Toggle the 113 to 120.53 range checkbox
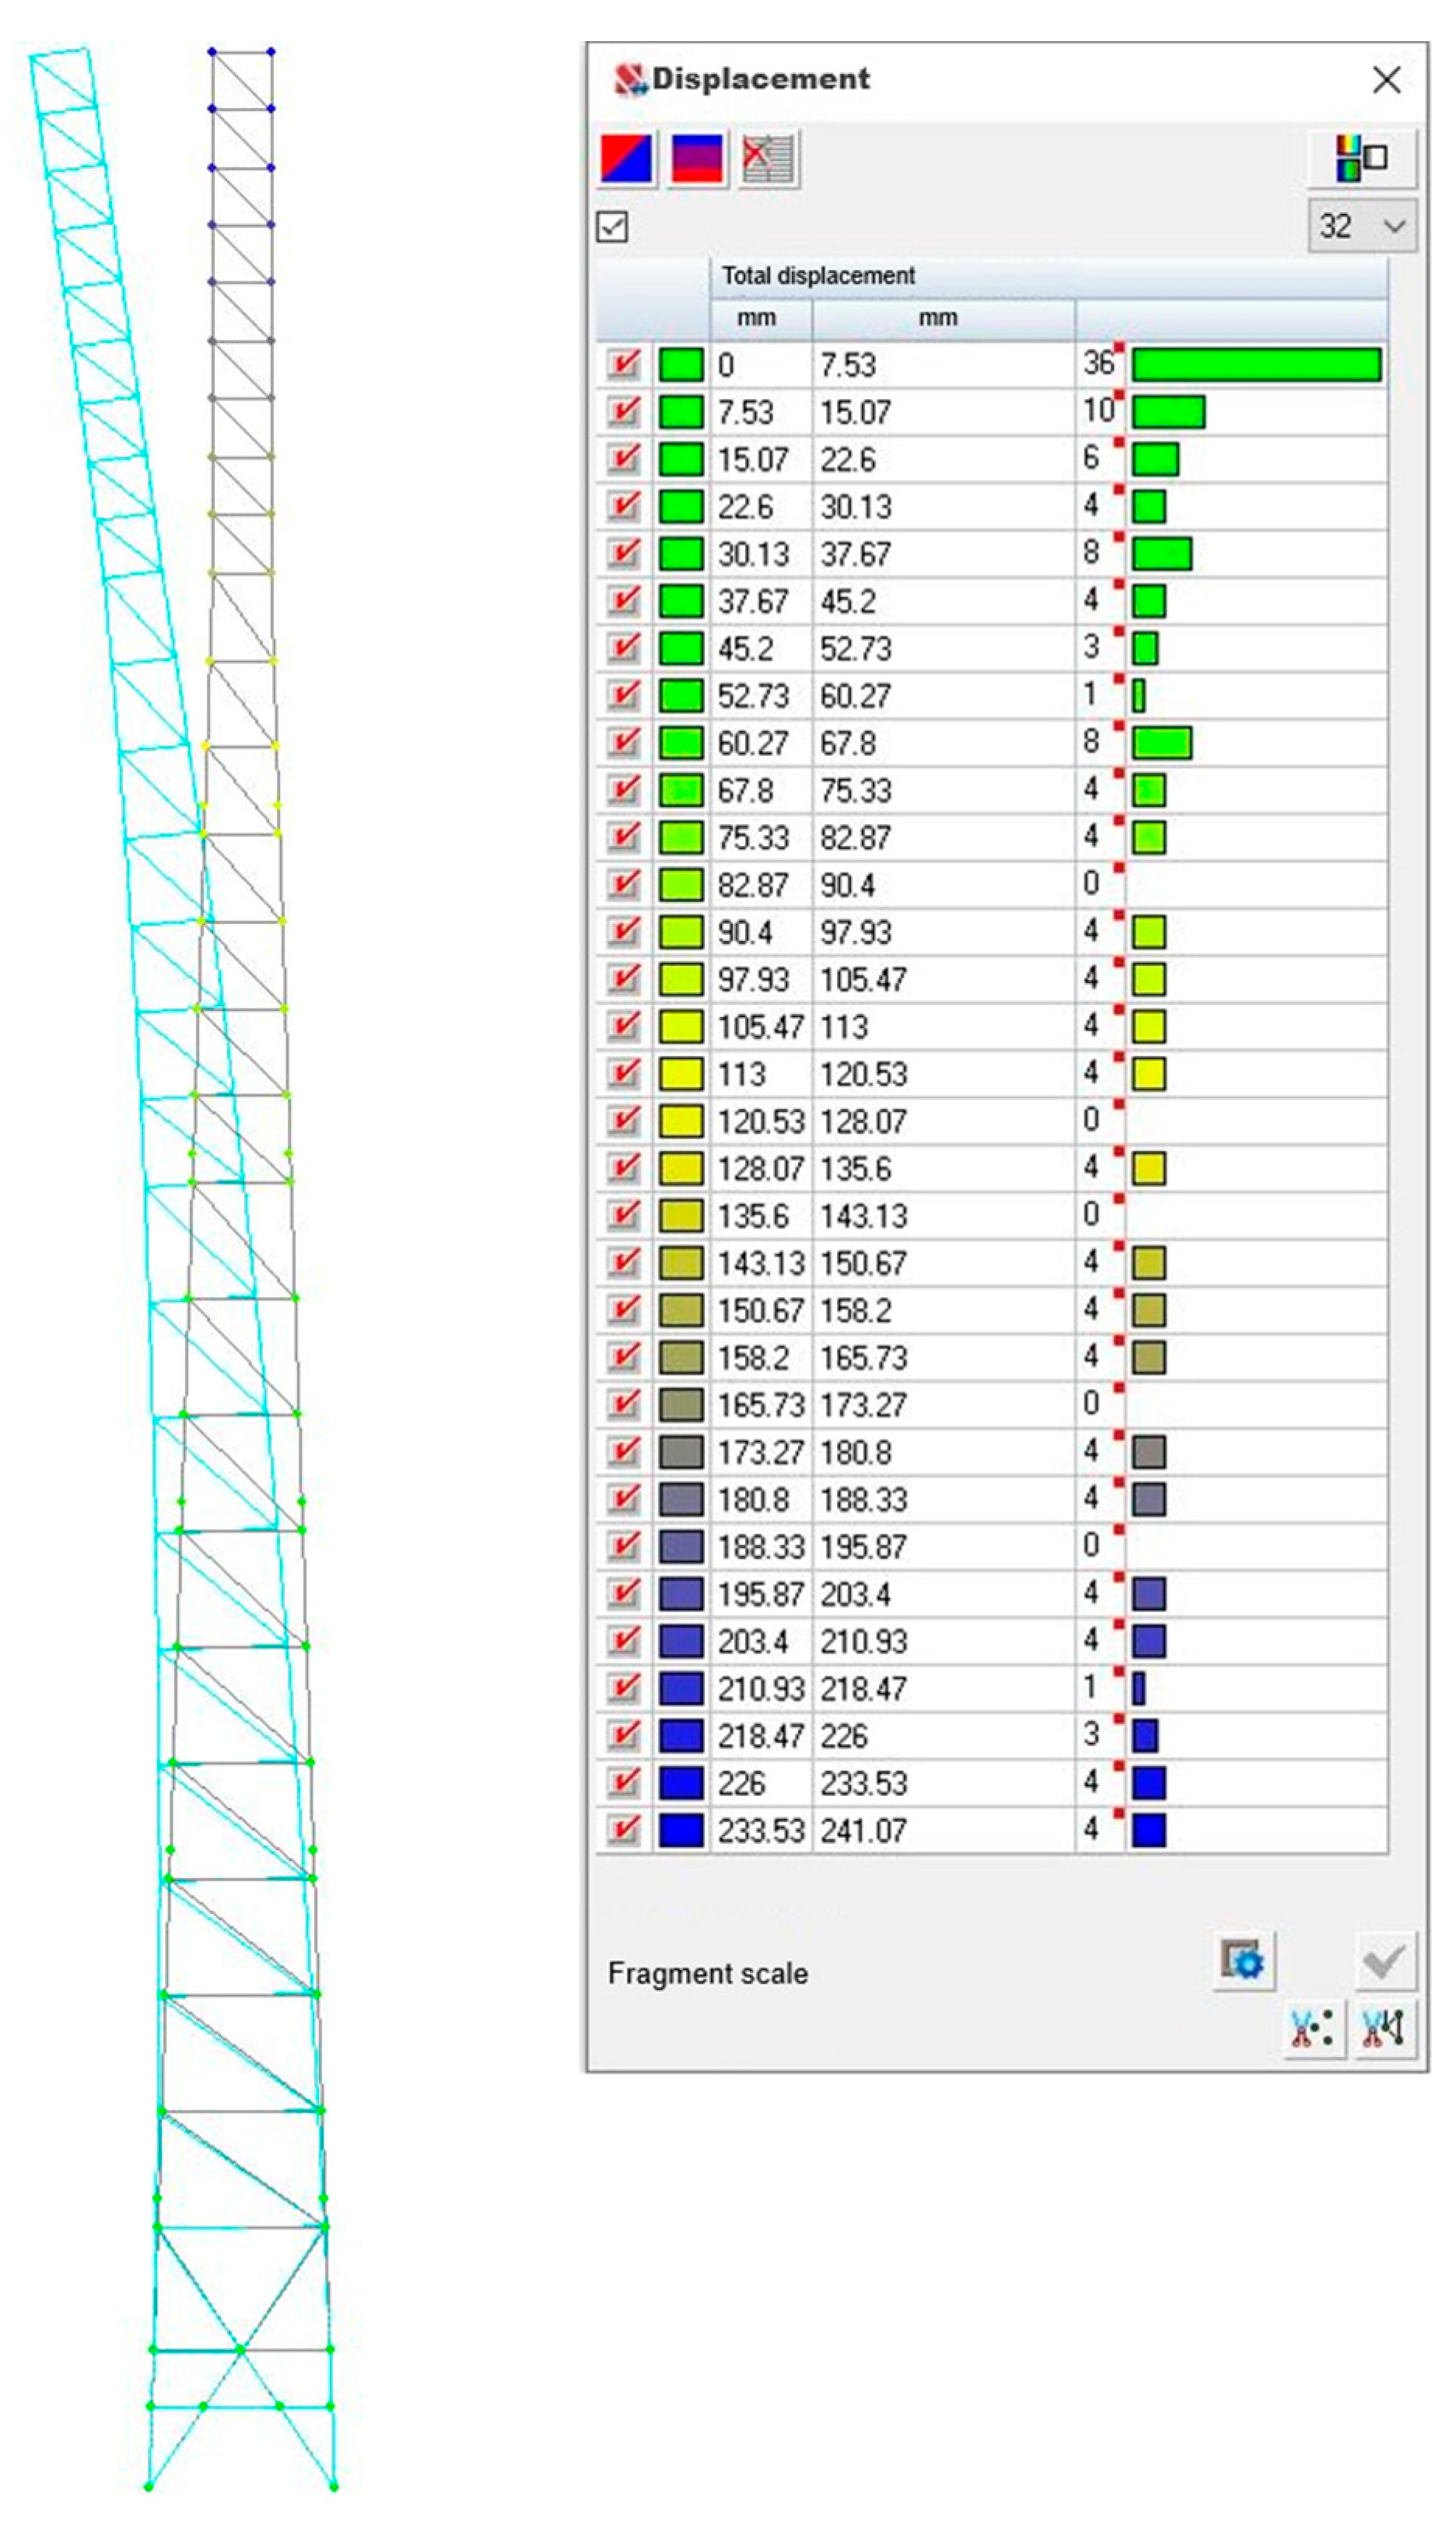Image resolution: width=1456 pixels, height=2522 pixels. pyautogui.click(x=624, y=1073)
